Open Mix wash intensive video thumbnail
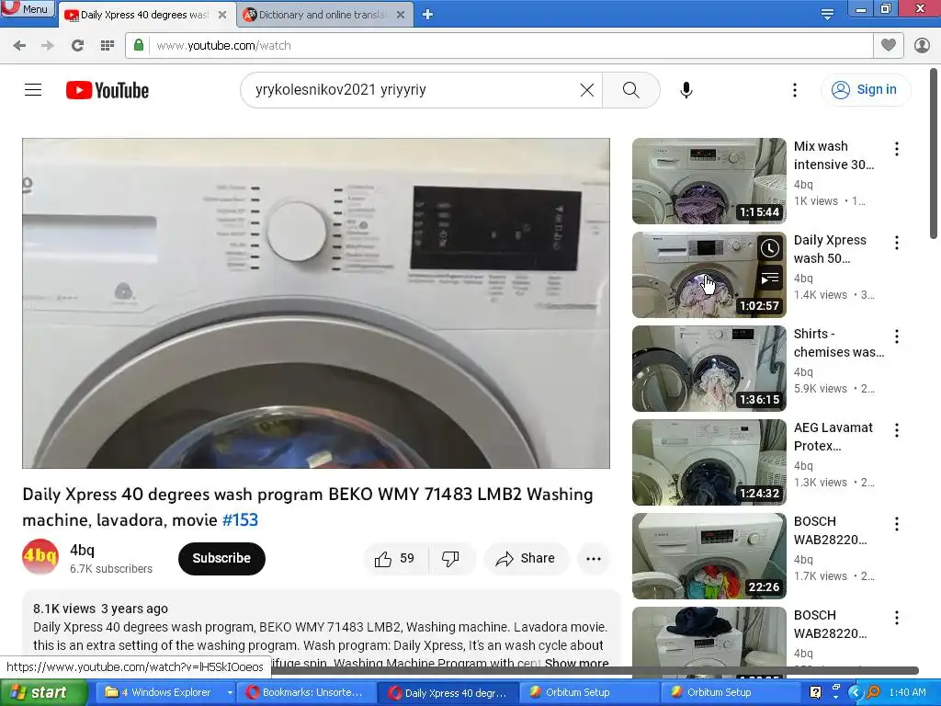Viewport: 941px width, 706px height. (709, 181)
